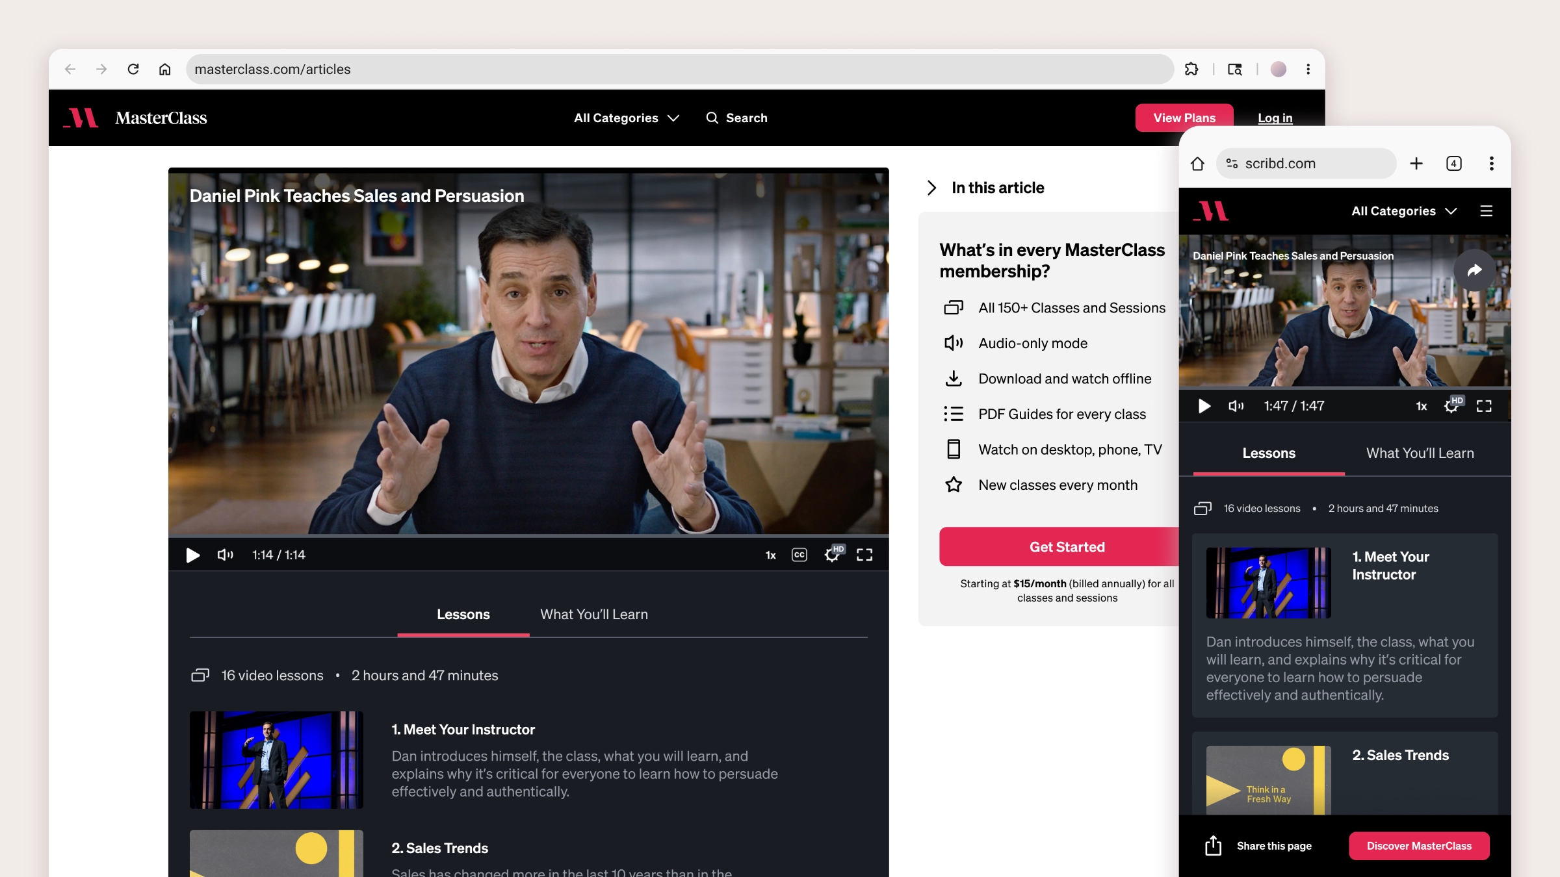This screenshot has height=877, width=1560.
Task: Open HD quality settings on desktop video
Action: 834,553
